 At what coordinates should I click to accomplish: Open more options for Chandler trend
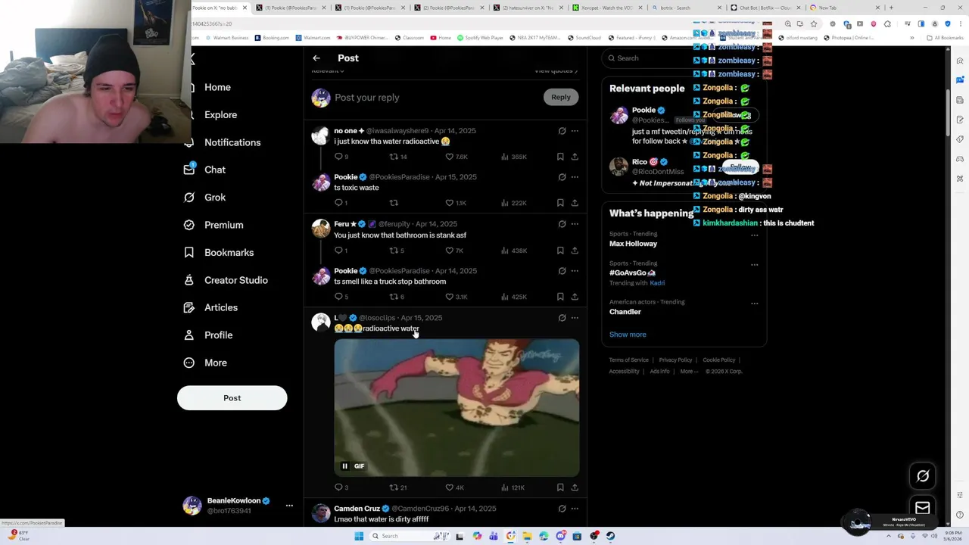tap(754, 304)
